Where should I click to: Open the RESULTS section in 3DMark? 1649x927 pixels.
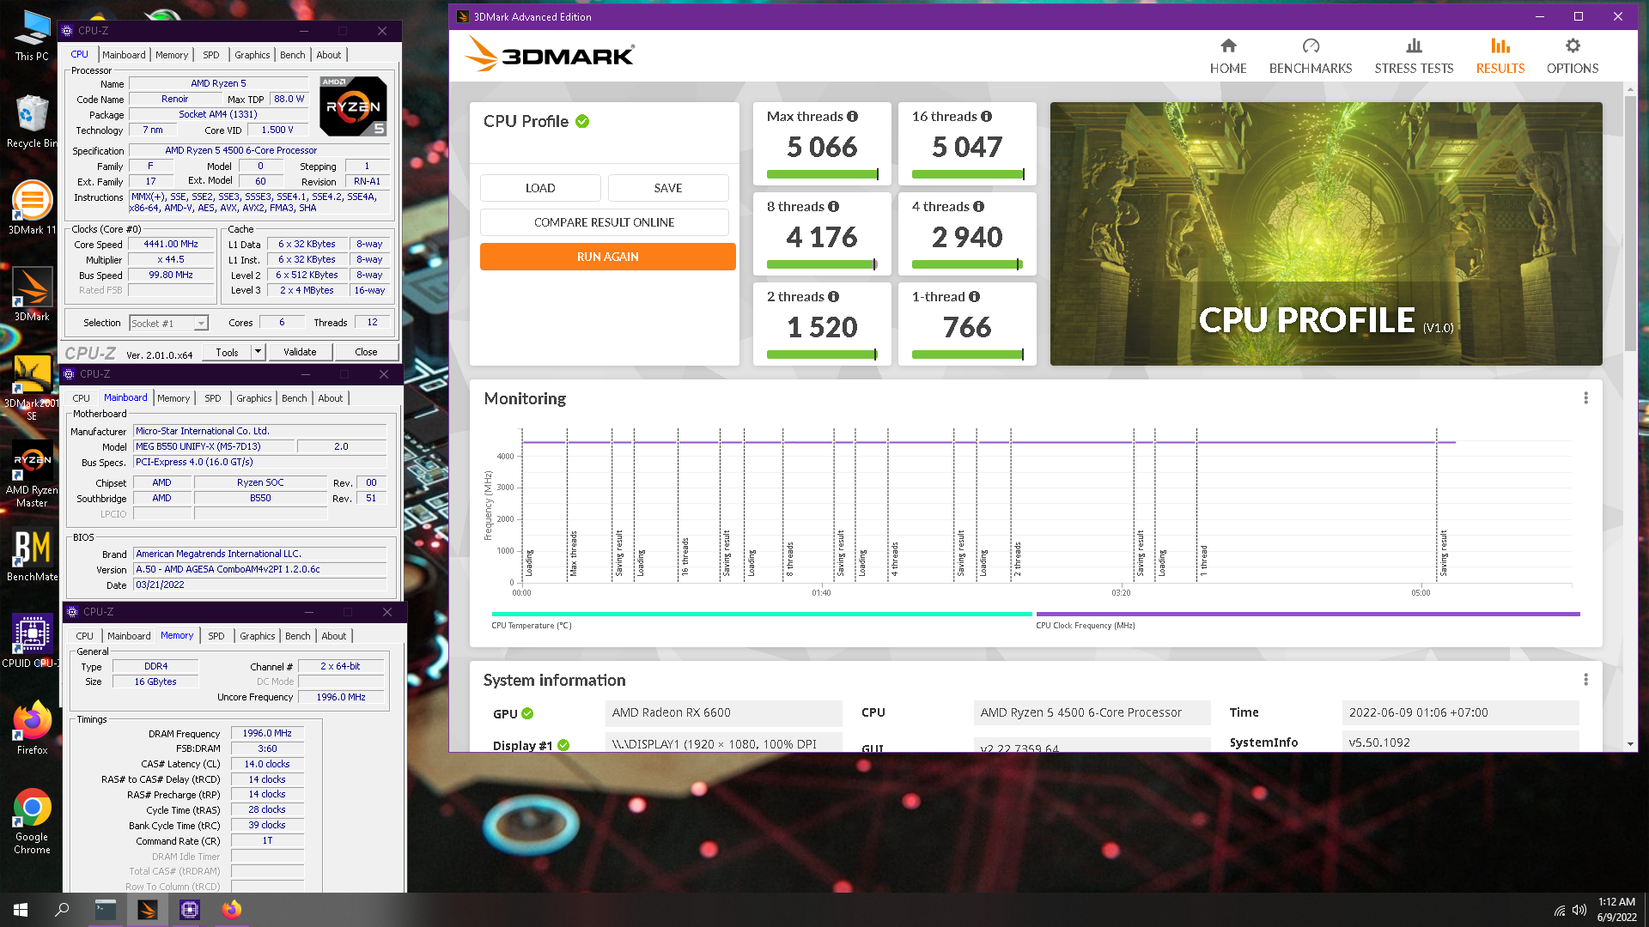tap(1500, 57)
